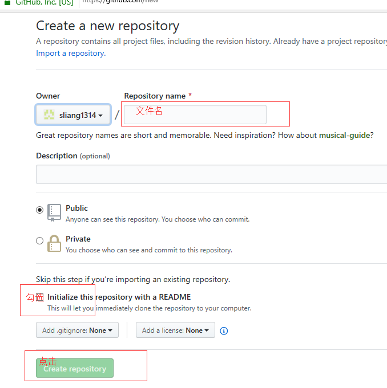The width and height of the screenshot is (387, 388).
Task: Click the Repository name input field
Action: tap(195, 115)
